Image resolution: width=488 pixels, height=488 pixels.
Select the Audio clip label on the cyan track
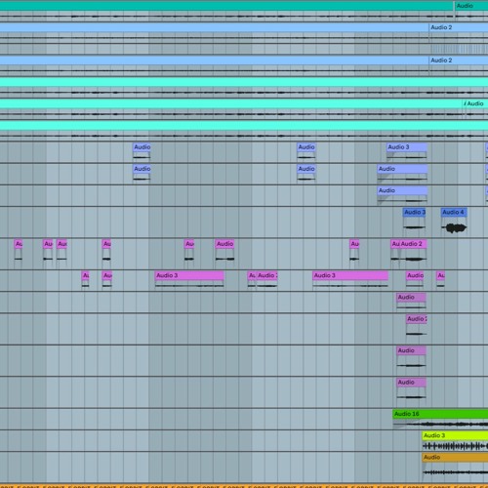[475, 103]
